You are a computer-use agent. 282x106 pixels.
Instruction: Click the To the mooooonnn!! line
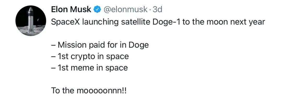[x=89, y=90]
